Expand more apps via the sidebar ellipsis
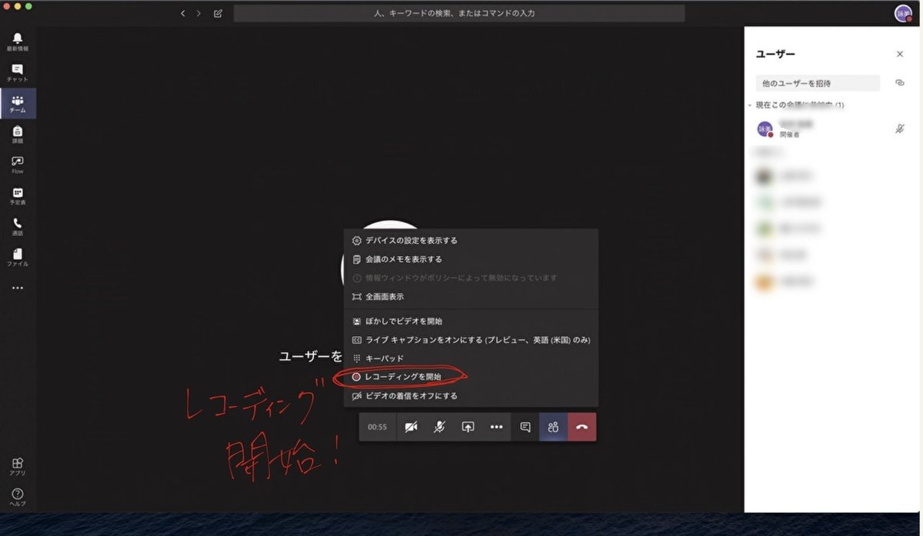This screenshot has width=923, height=536. click(17, 287)
